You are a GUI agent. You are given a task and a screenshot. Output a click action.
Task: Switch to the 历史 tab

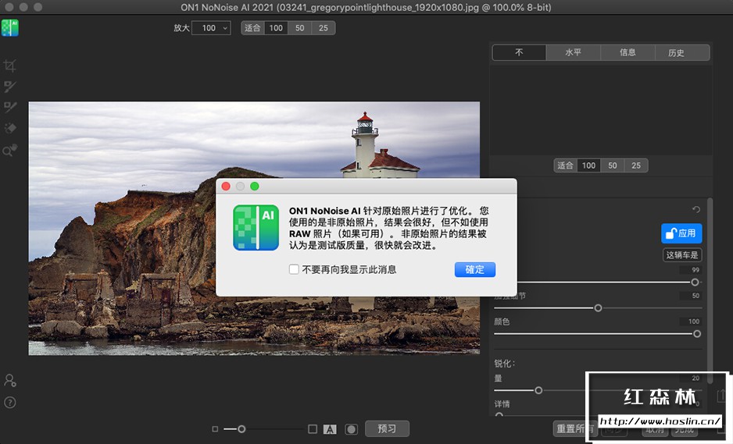tap(682, 52)
